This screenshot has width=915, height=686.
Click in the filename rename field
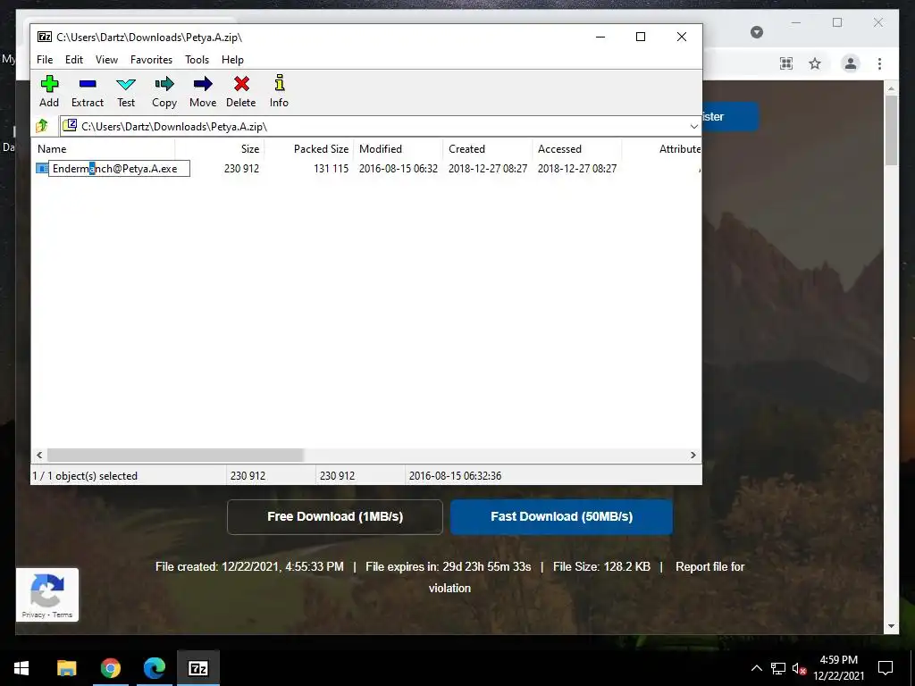click(119, 169)
